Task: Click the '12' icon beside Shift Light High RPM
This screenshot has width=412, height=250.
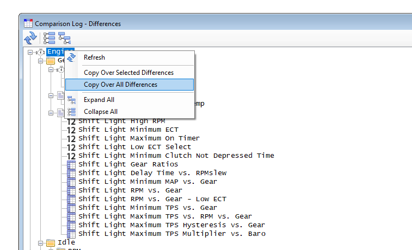Action: coord(71,121)
